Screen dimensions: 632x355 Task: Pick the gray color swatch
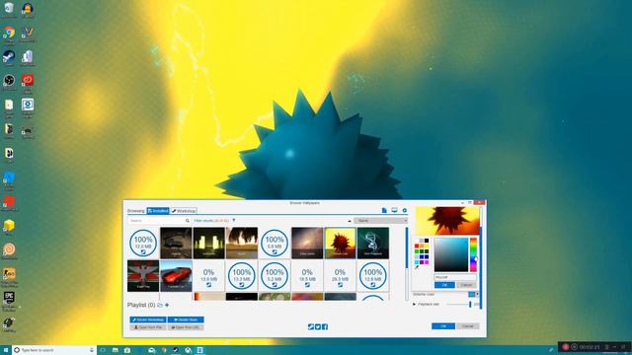pyautogui.click(x=422, y=241)
